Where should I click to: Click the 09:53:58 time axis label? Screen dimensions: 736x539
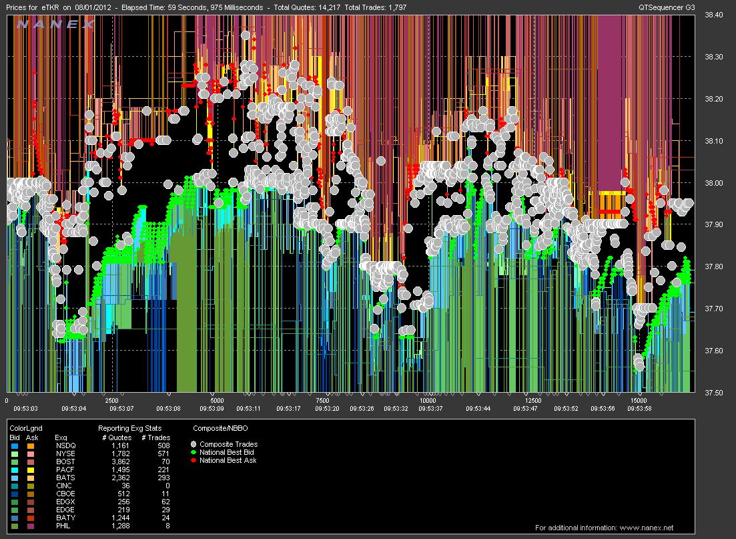pos(639,408)
